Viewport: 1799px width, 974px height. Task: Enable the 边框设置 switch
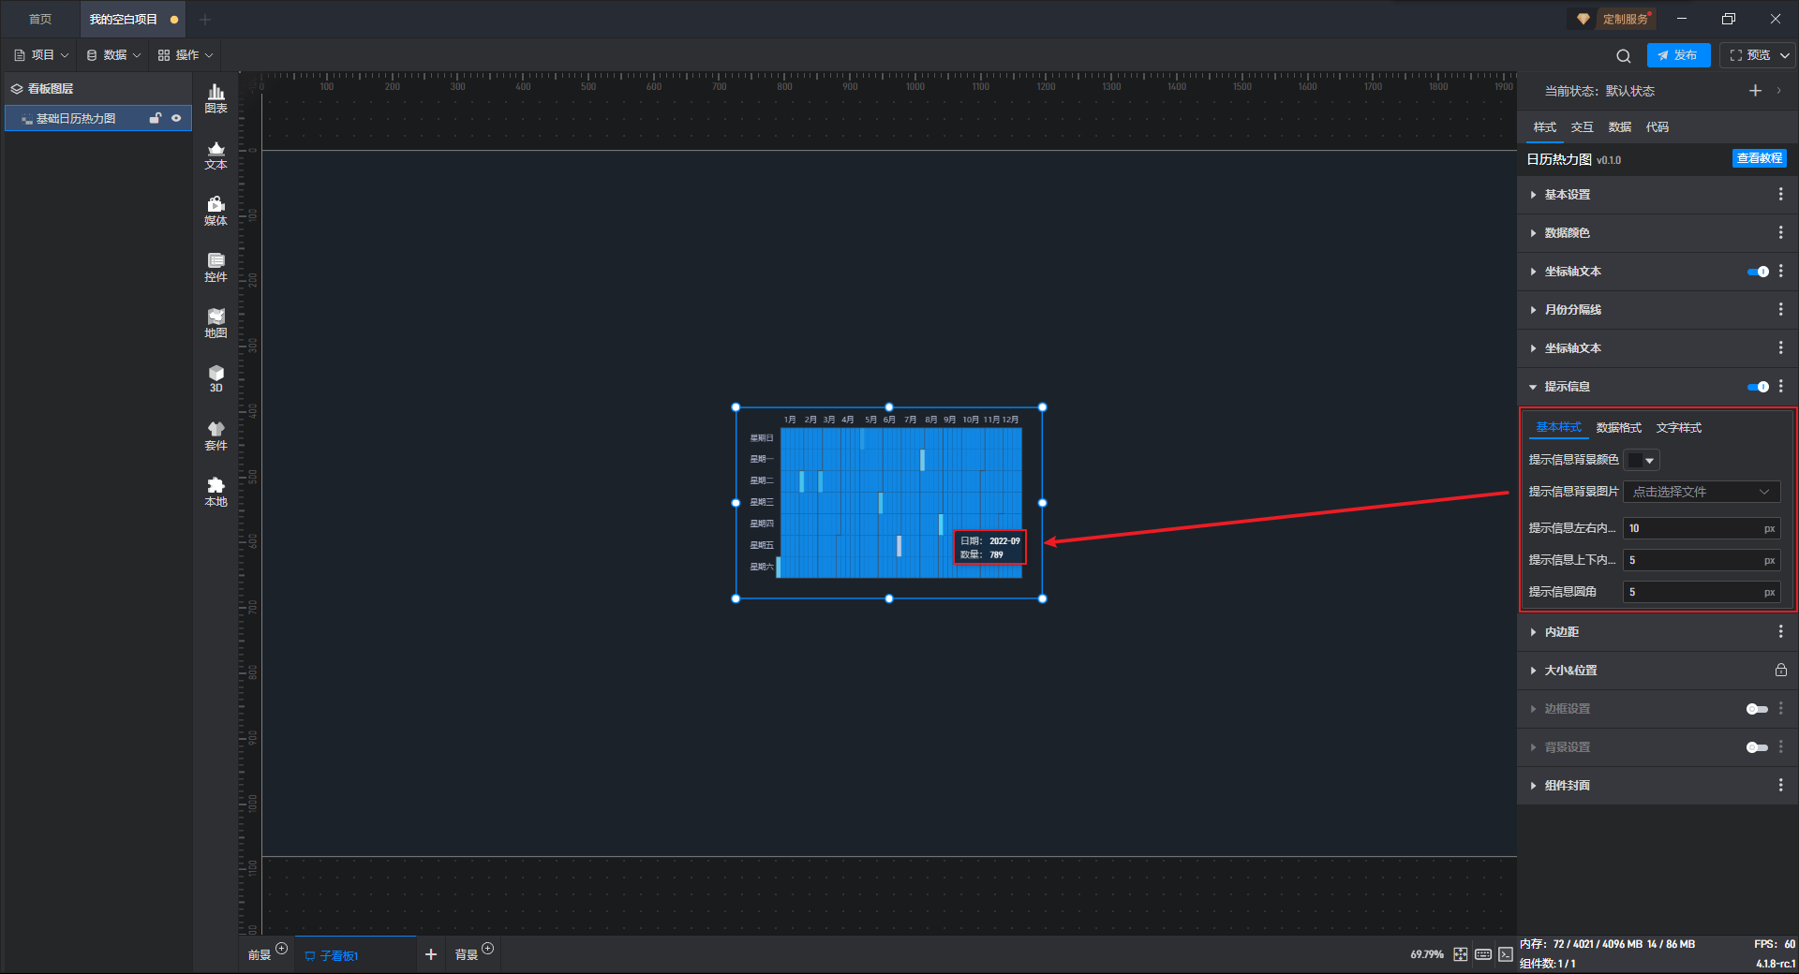(x=1757, y=709)
